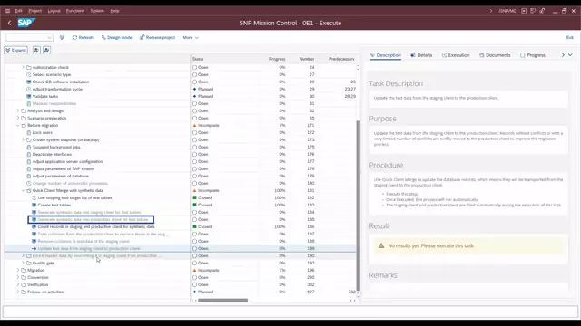The width and height of the screenshot is (581, 326).
Task: Select the Deactivate interfaces task
Action: pos(52,154)
